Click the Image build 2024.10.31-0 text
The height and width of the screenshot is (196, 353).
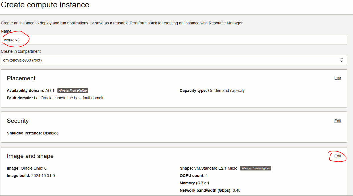point(43,176)
